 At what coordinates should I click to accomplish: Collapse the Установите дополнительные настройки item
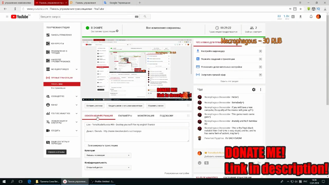tap(260, 67)
